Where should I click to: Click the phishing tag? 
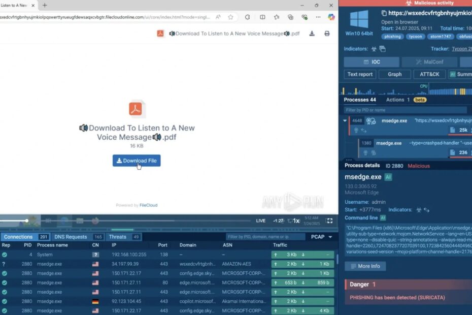point(392,37)
